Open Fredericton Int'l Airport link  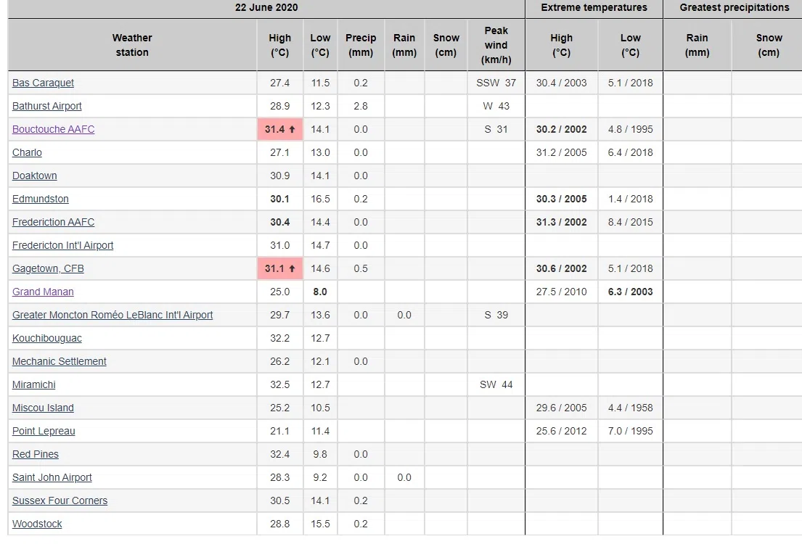click(x=62, y=245)
